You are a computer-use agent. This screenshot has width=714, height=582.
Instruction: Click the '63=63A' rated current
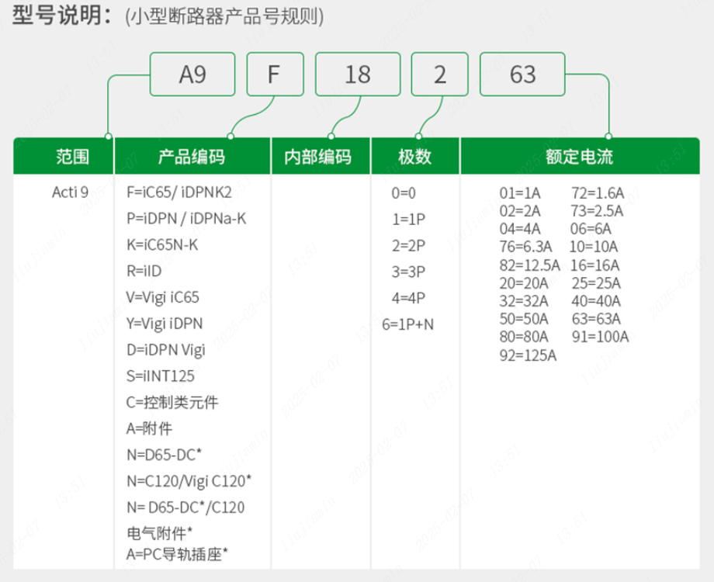coord(597,319)
